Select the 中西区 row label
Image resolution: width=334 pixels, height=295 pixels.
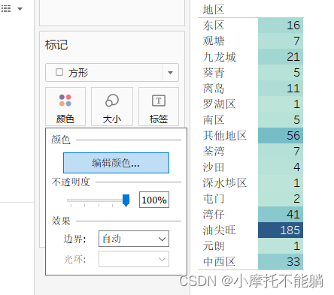coord(219,262)
